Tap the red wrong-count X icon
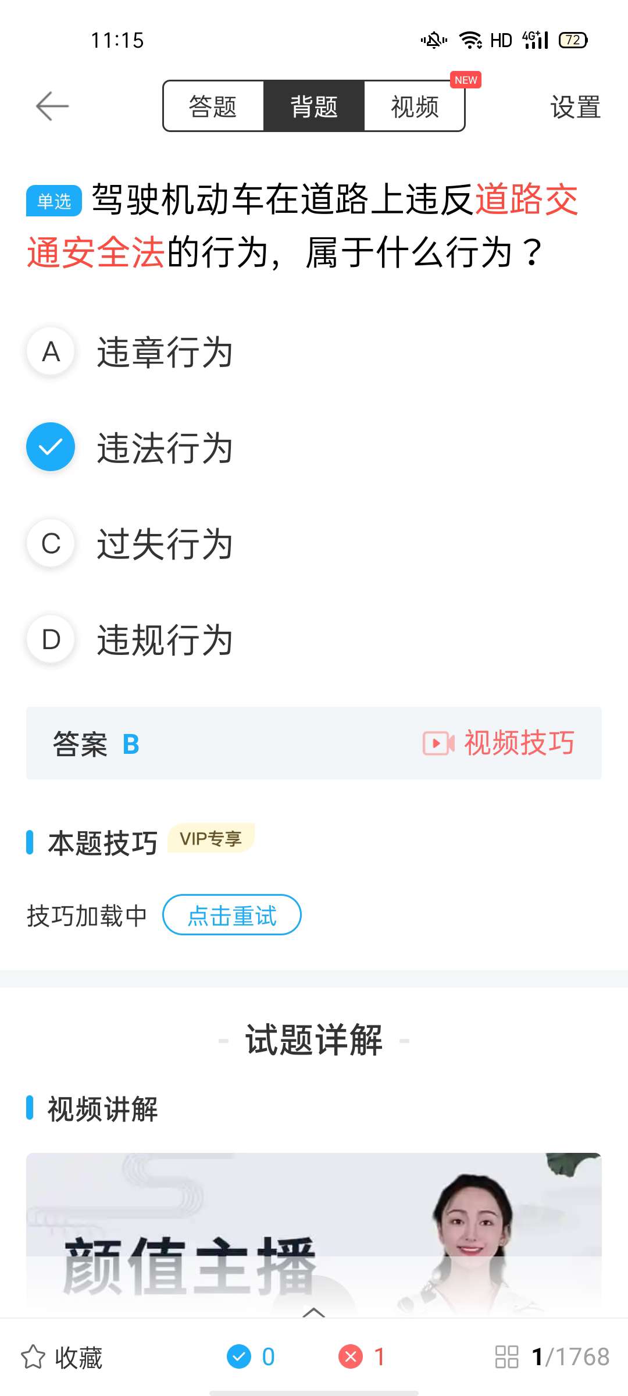Screen dimensions: 628x1396 [351, 1356]
